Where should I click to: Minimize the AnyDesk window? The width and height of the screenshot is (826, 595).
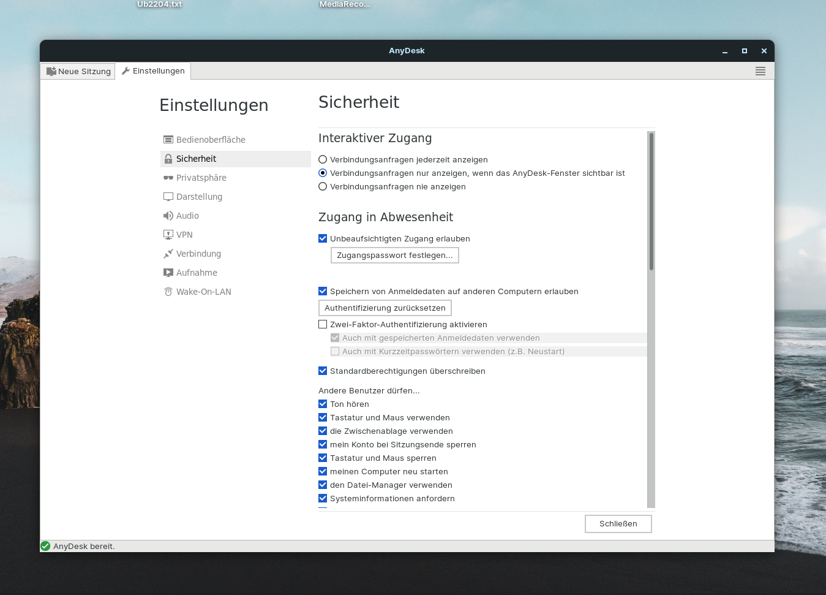tap(725, 51)
